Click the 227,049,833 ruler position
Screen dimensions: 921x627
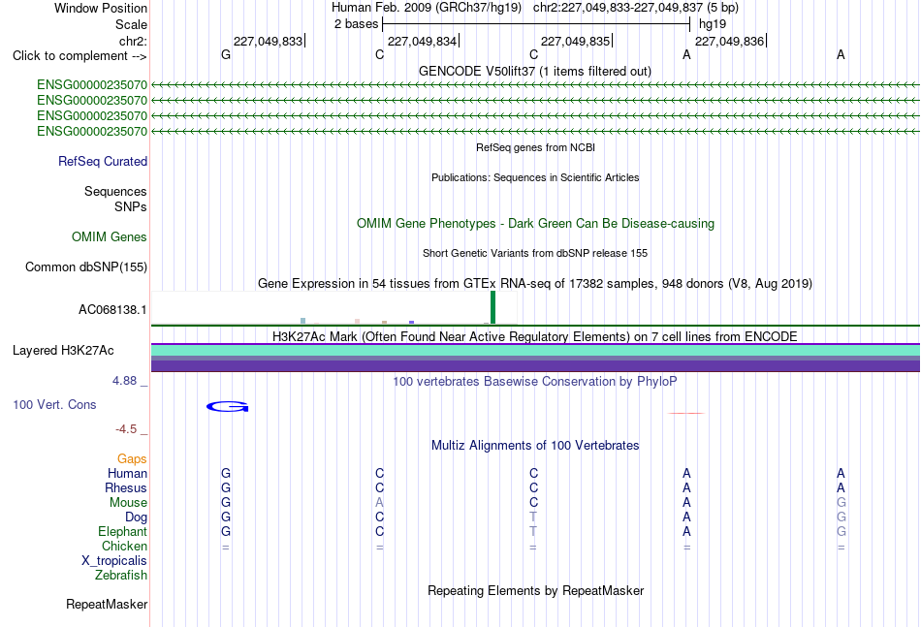268,41
